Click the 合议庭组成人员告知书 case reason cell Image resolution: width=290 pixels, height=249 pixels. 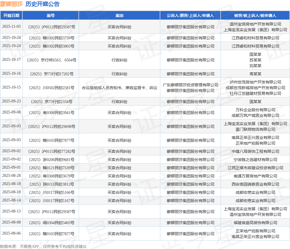pyautogui.click(x=119, y=88)
